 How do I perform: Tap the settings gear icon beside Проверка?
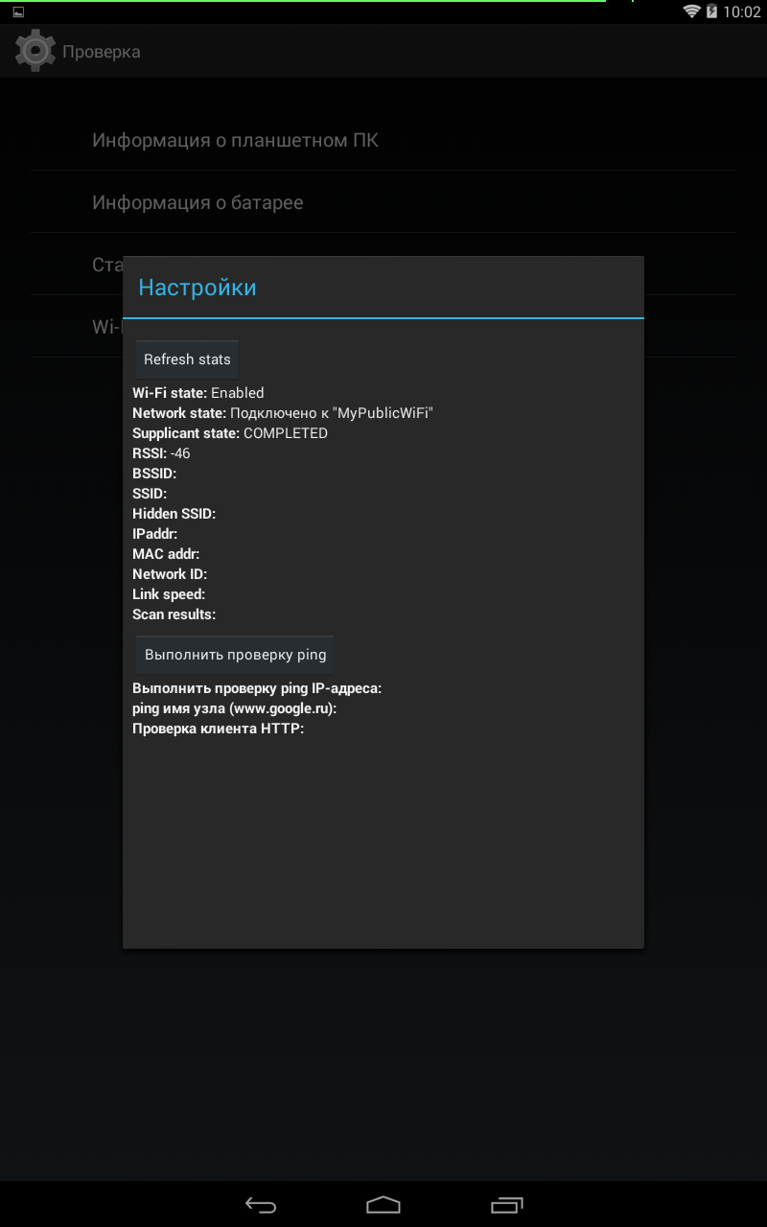click(35, 51)
